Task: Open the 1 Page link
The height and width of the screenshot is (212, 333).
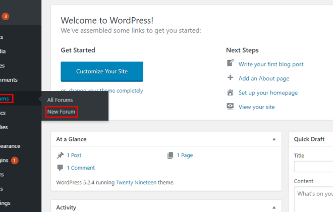Action: (x=185, y=155)
